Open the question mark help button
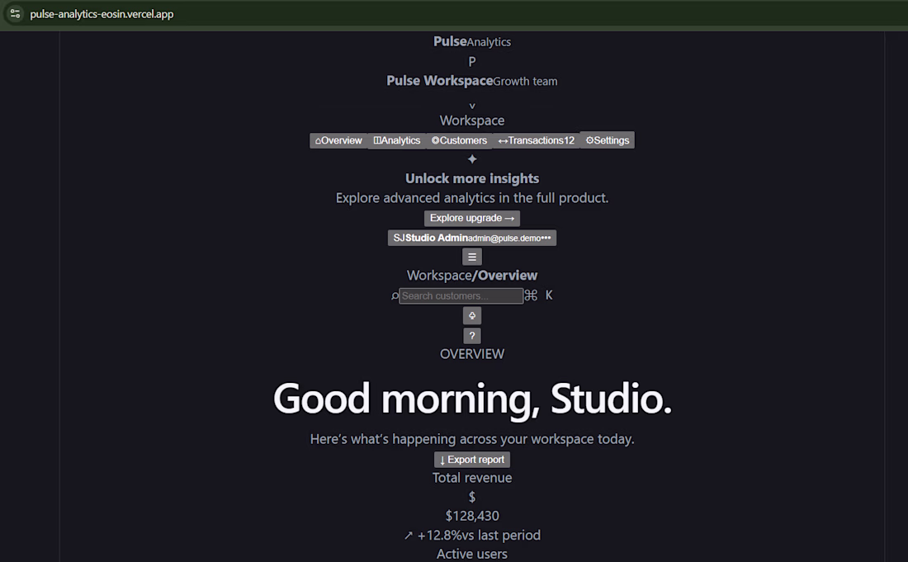 tap(472, 336)
